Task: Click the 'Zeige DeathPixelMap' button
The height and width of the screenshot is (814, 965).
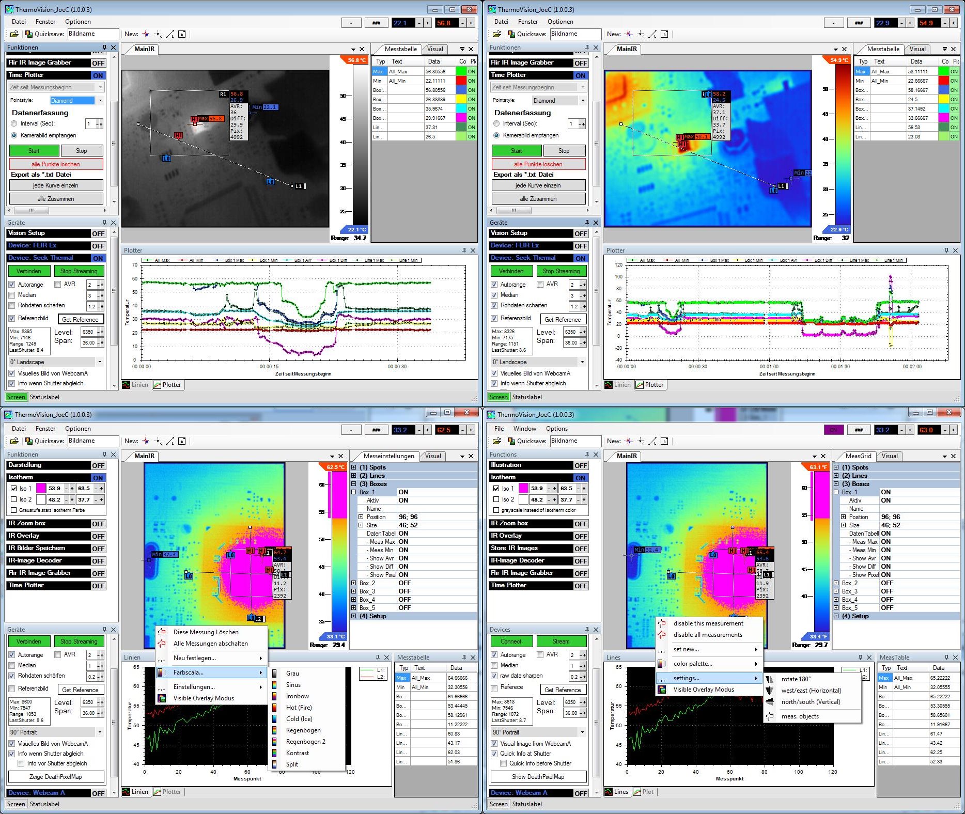Action: (x=56, y=777)
